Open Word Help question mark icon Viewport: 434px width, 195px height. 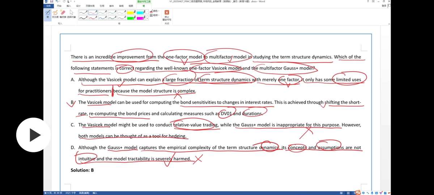click(368, 1)
